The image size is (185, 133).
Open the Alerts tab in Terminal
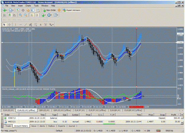click(x=42, y=126)
